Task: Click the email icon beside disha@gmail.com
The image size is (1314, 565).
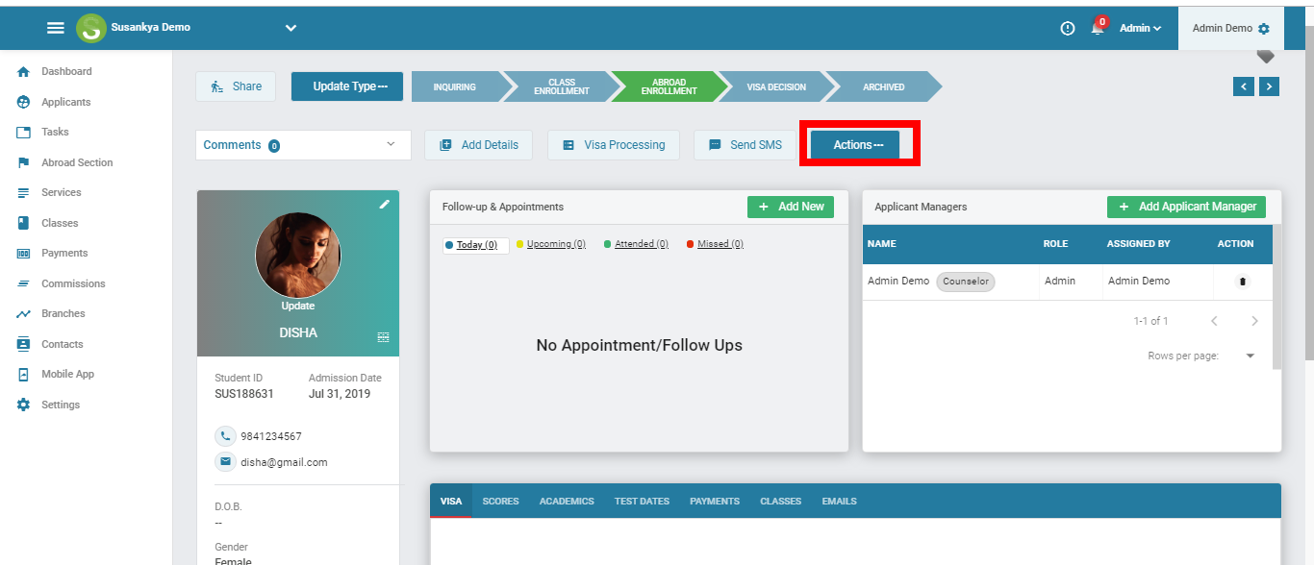Action: coord(225,461)
